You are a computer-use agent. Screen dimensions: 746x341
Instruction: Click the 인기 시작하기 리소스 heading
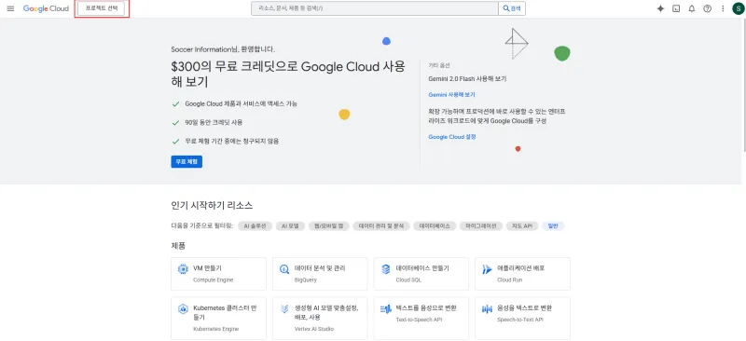[212, 206]
